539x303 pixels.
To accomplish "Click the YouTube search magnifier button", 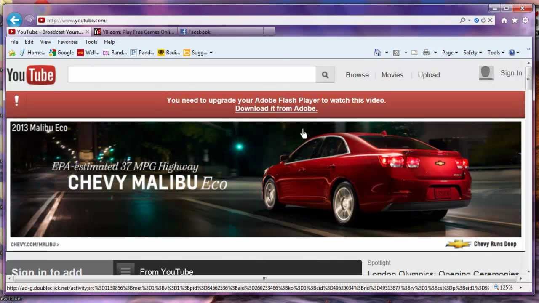I will point(325,75).
